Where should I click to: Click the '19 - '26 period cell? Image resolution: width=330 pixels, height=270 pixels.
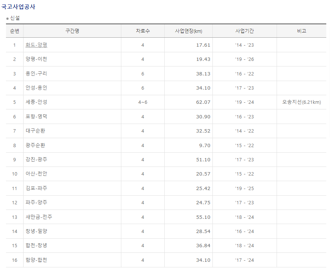point(245,59)
